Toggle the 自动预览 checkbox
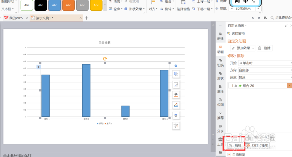292x157 pixels. (x=229, y=155)
